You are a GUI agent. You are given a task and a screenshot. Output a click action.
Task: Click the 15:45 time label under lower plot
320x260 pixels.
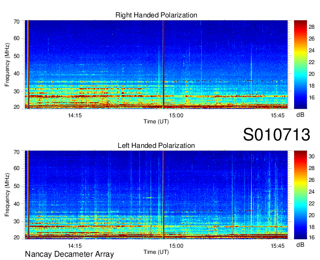point(278,246)
